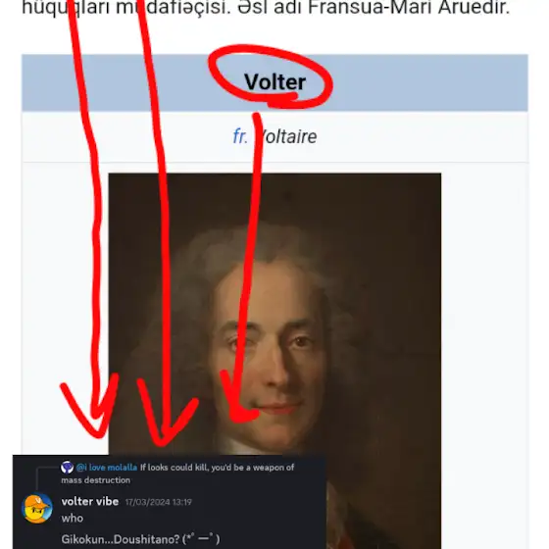Click the "mass destruction" reply text line

(96, 480)
